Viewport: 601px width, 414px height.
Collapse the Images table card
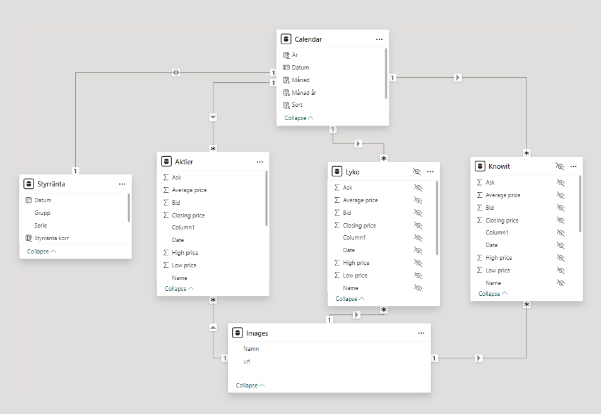click(250, 385)
